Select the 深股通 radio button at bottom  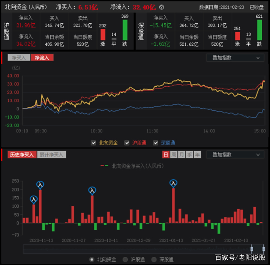point(154,259)
